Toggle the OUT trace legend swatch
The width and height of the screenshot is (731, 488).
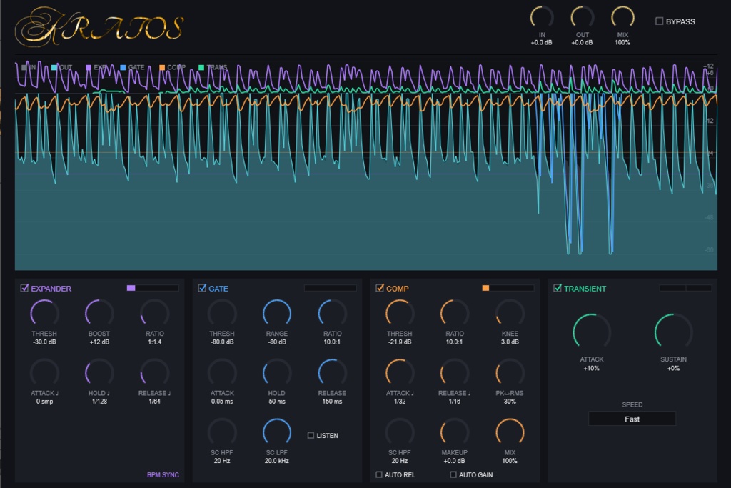[54, 67]
